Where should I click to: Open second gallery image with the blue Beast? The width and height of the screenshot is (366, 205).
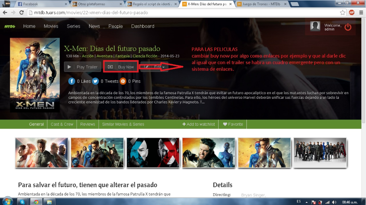pyautogui.click(x=97, y=153)
